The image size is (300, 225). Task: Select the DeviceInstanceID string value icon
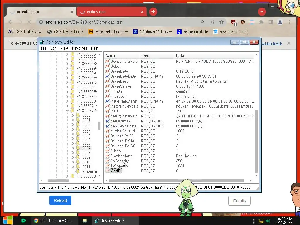point(108,61)
